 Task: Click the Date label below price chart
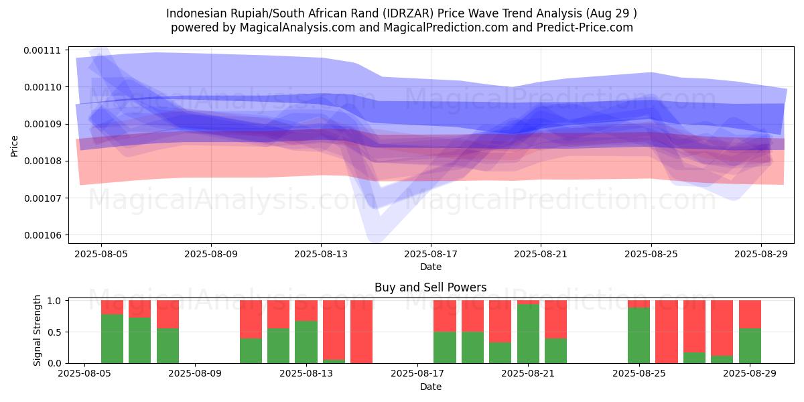(x=430, y=267)
